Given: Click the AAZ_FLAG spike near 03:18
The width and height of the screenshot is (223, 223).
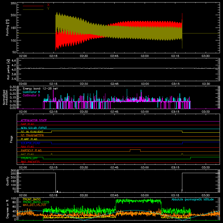Looking at the screenshot, I should pyautogui.click(x=182, y=154).
